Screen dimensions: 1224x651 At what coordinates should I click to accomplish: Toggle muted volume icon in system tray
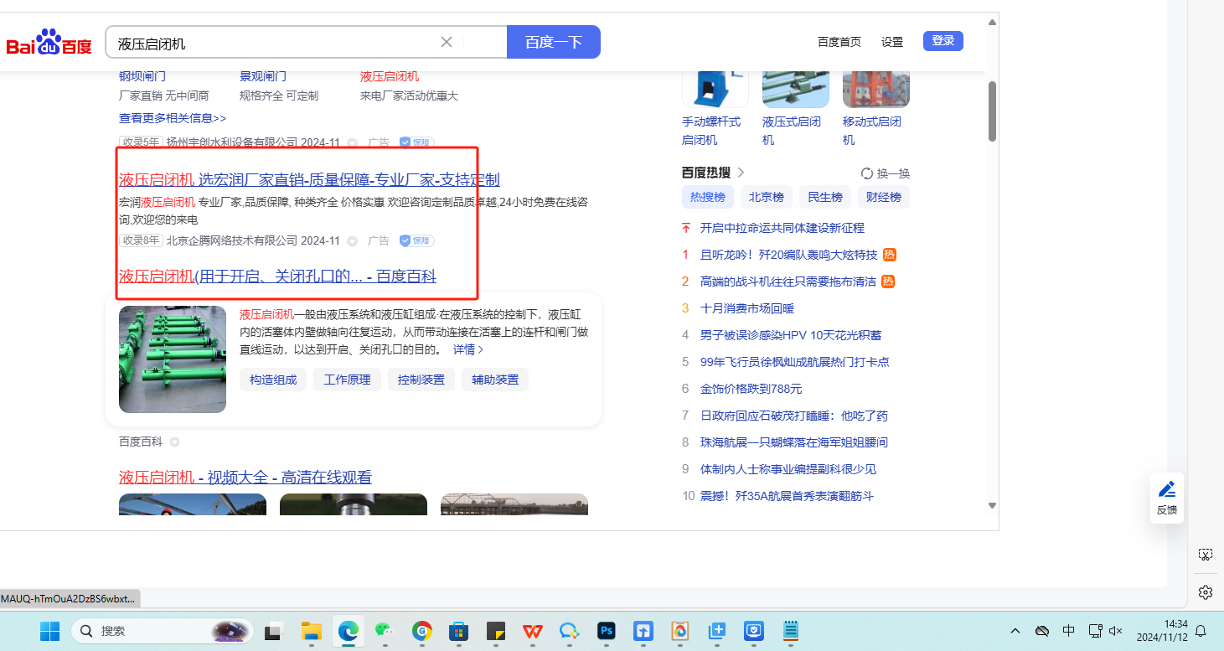point(1115,631)
